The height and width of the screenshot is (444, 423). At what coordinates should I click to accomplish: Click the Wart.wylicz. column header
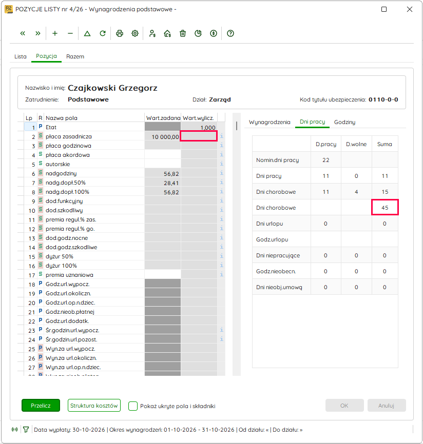coord(198,118)
